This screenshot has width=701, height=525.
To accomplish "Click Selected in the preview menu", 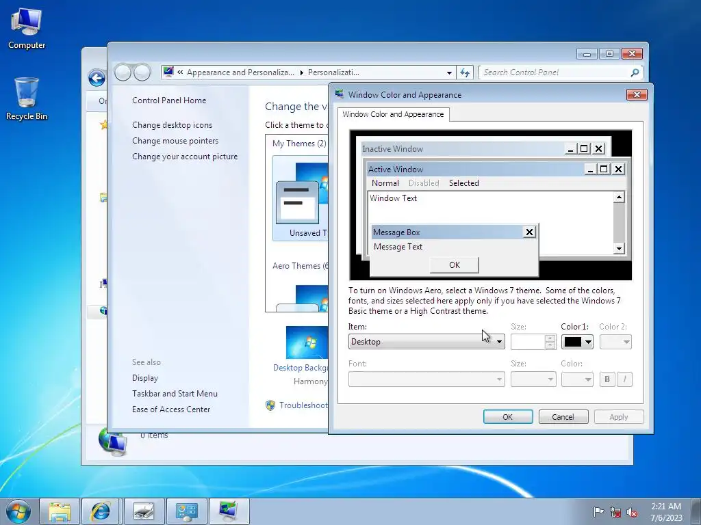I will coord(463,183).
